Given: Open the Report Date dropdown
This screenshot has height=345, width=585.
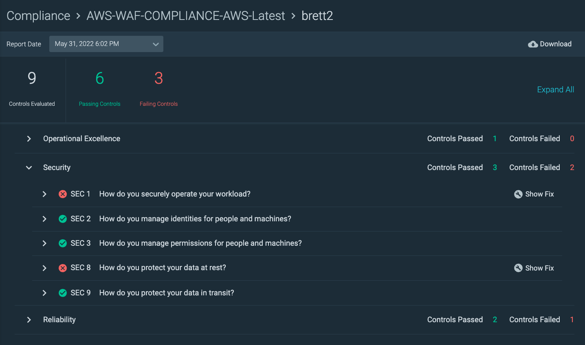Looking at the screenshot, I should click(x=106, y=44).
